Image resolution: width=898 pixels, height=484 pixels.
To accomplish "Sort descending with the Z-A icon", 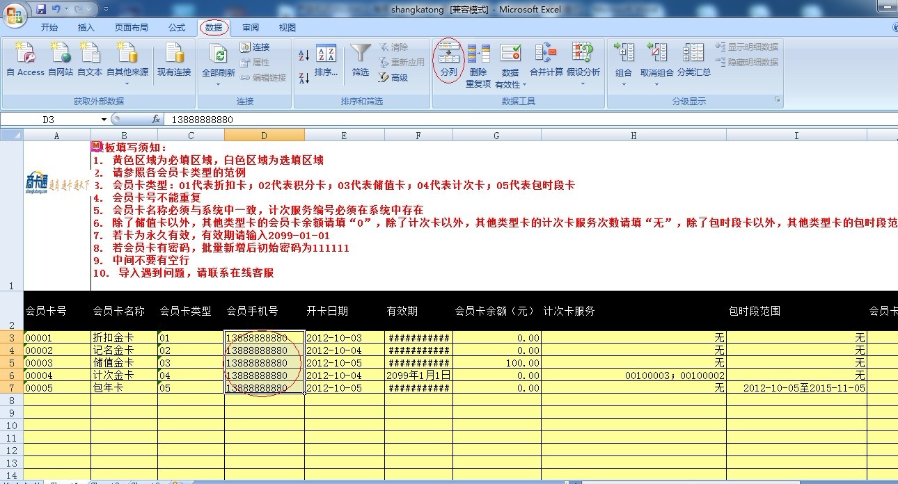I will 304,78.
